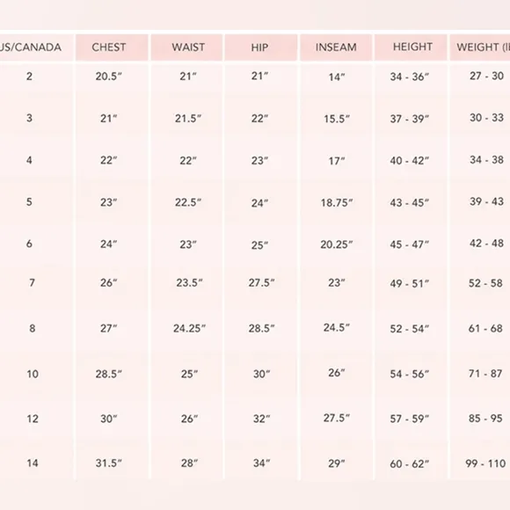This screenshot has height=510, width=510.
Task: Select the HEIGHT column header
Action: [411, 47]
